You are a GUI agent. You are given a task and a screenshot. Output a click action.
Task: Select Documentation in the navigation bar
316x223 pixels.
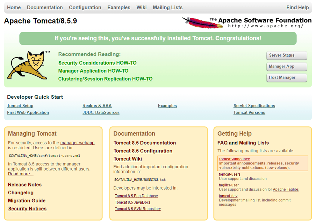(45, 7)
